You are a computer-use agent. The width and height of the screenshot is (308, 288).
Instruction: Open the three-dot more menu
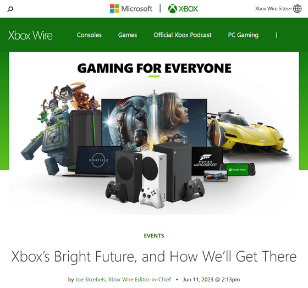tap(276, 35)
